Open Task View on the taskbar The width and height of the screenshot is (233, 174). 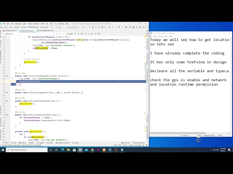(x=56, y=150)
